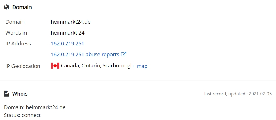Click the 'Domain: heimmarkt24.de' whois line
The image size is (276, 120).
tap(35, 107)
